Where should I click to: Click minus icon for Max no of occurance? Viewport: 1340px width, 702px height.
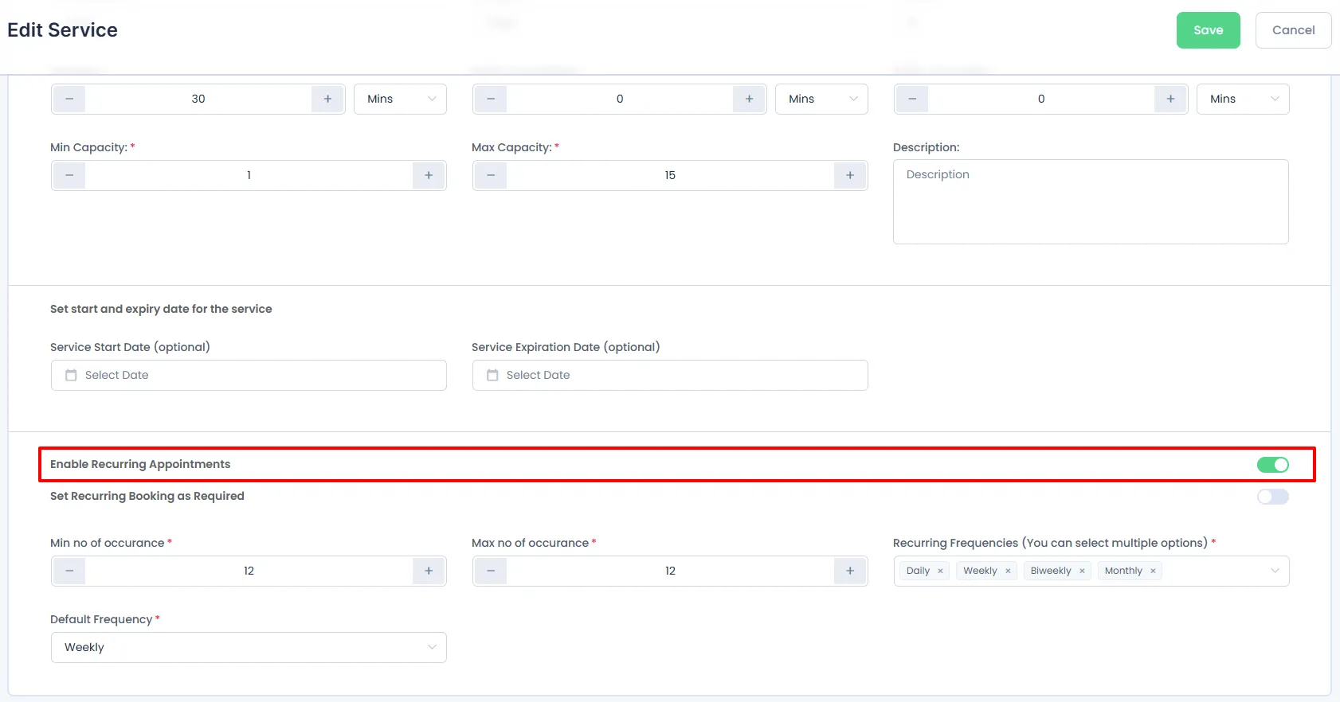[491, 571]
